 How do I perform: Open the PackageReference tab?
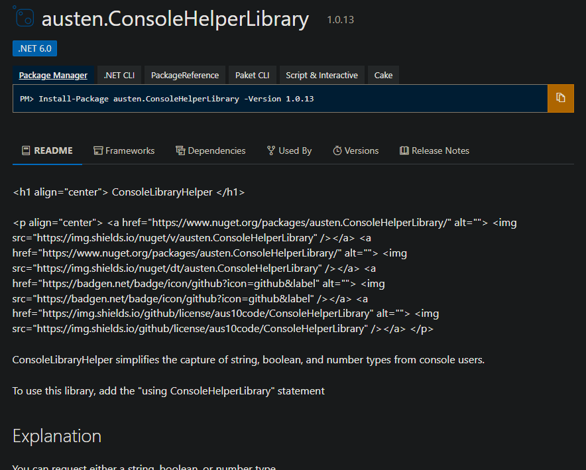click(x=184, y=75)
